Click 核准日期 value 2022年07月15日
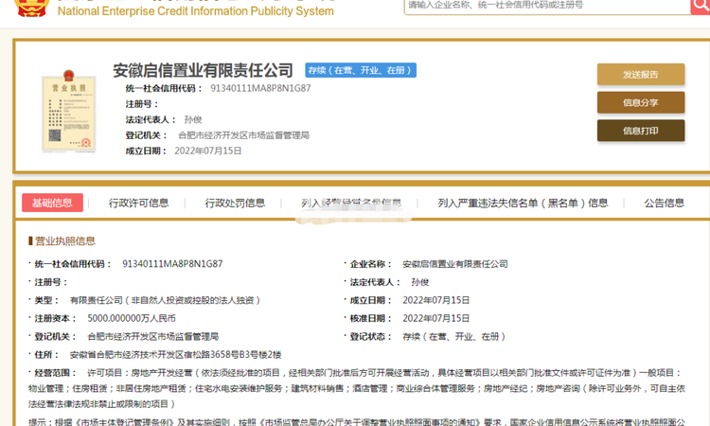Screen dimensions: 710x426 436,318
